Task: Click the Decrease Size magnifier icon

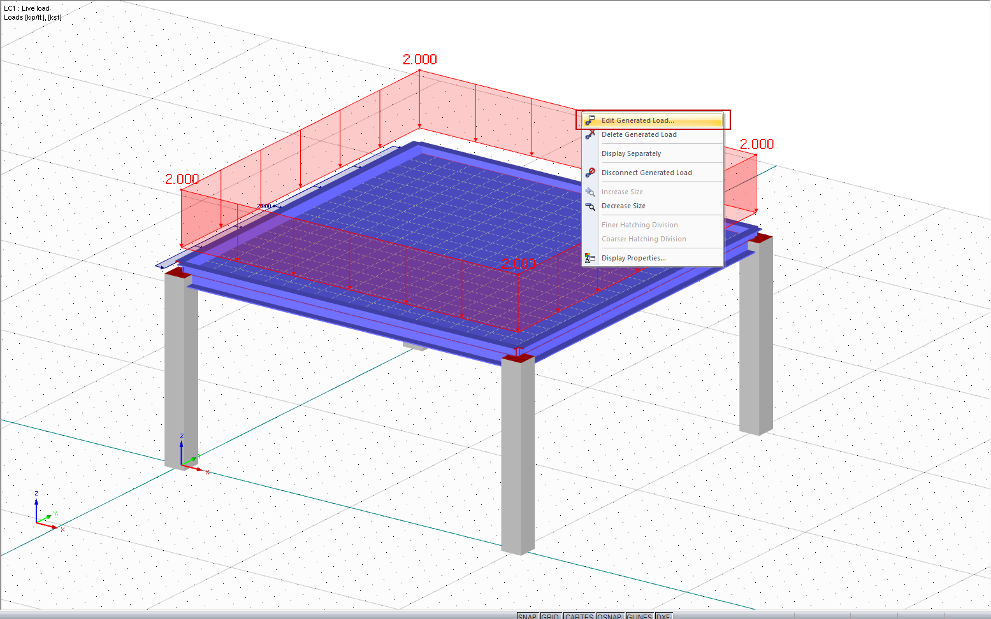Action: pos(590,206)
